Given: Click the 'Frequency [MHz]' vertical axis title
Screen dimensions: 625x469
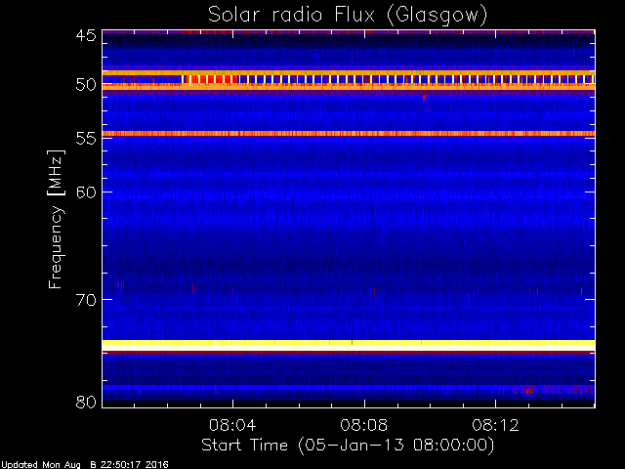Looking at the screenshot, I should click(x=56, y=219).
